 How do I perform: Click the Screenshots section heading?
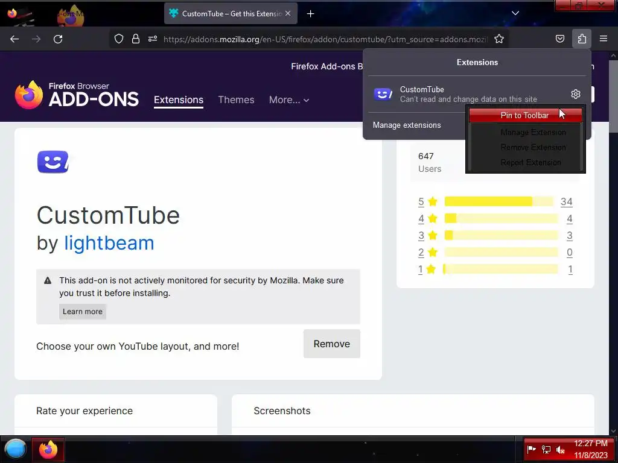click(282, 411)
